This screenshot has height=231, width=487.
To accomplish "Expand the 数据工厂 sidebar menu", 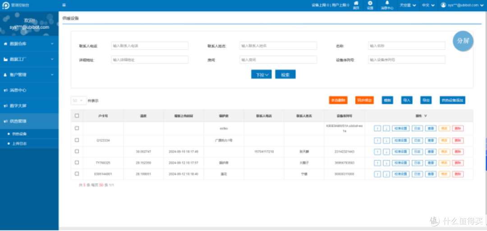I will (29, 59).
